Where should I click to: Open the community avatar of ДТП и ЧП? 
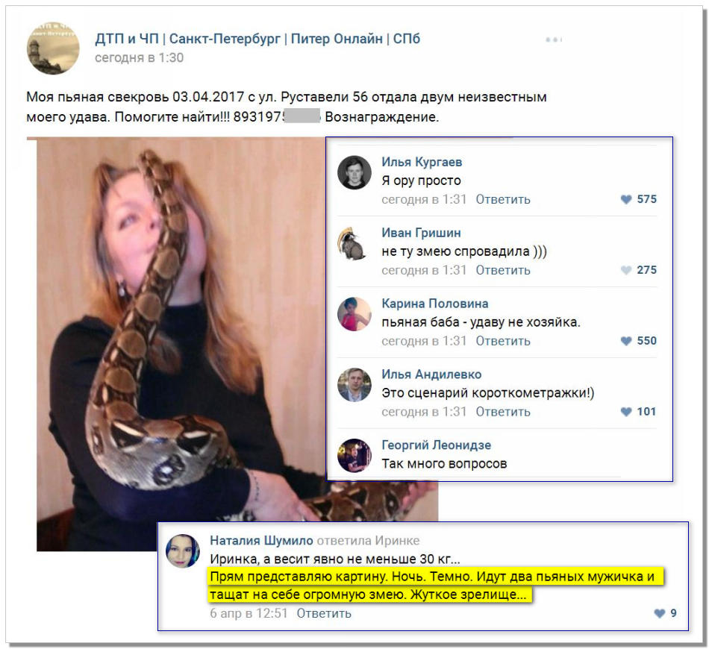(x=53, y=48)
